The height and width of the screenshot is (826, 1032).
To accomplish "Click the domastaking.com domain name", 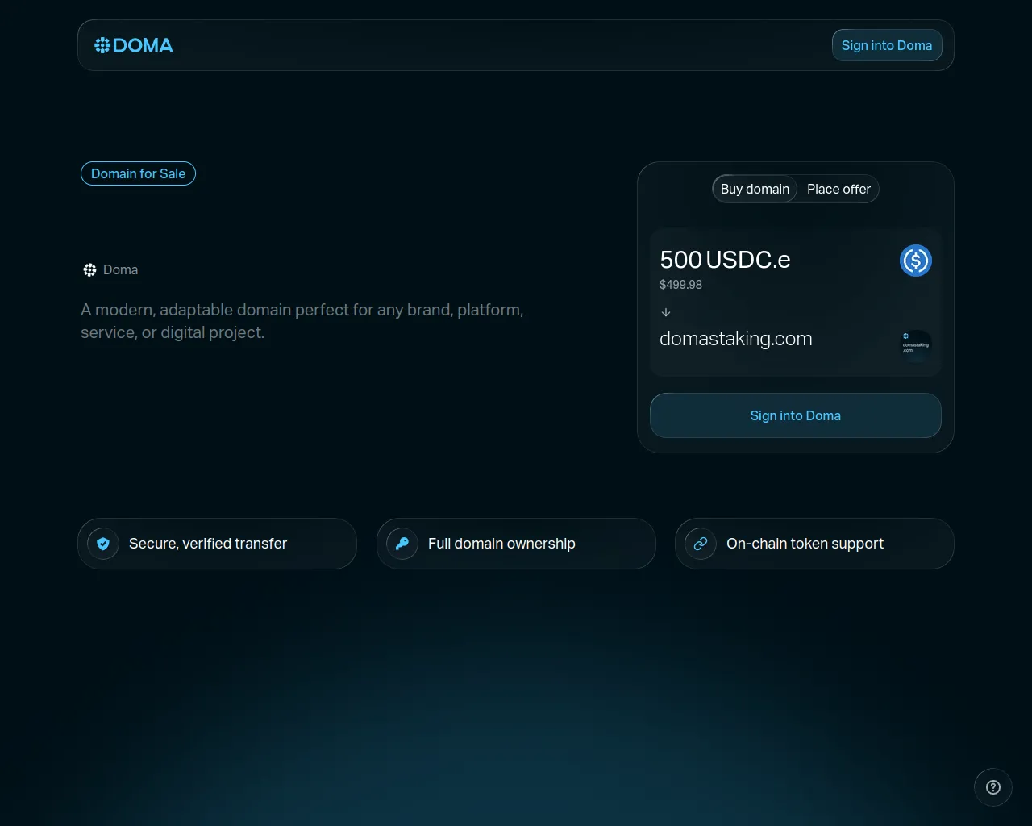I will coord(736,339).
